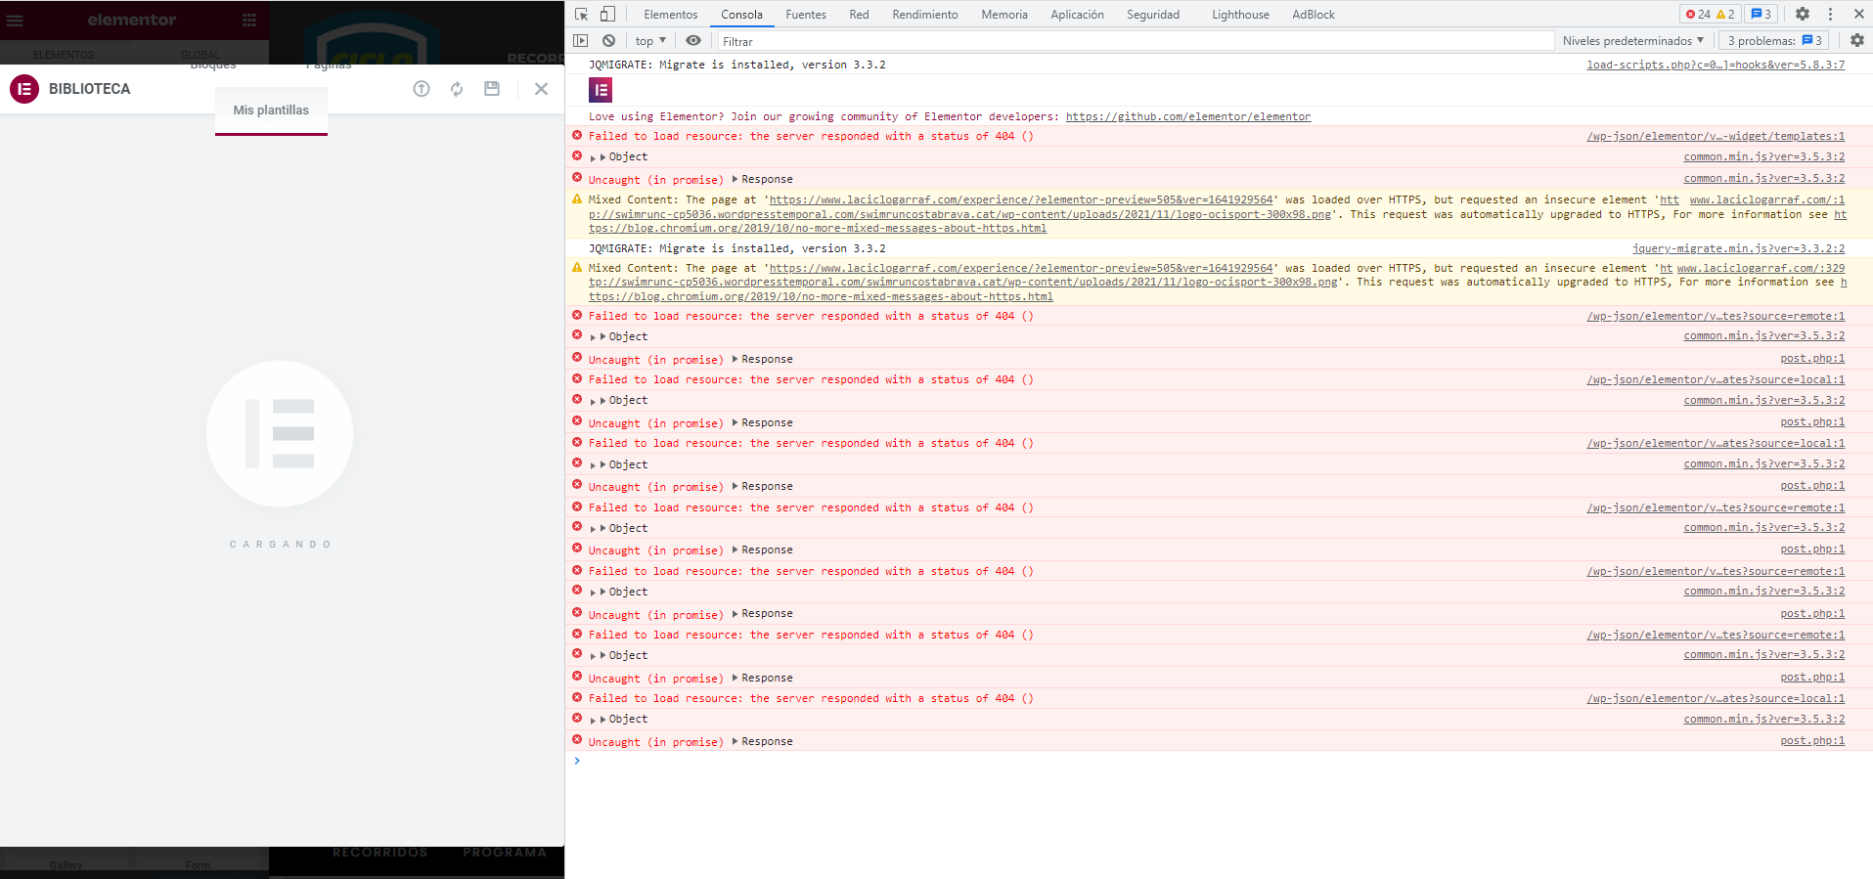The width and height of the screenshot is (1873, 879).
Task: Activate the DevTools inspect element picker
Action: [x=582, y=14]
